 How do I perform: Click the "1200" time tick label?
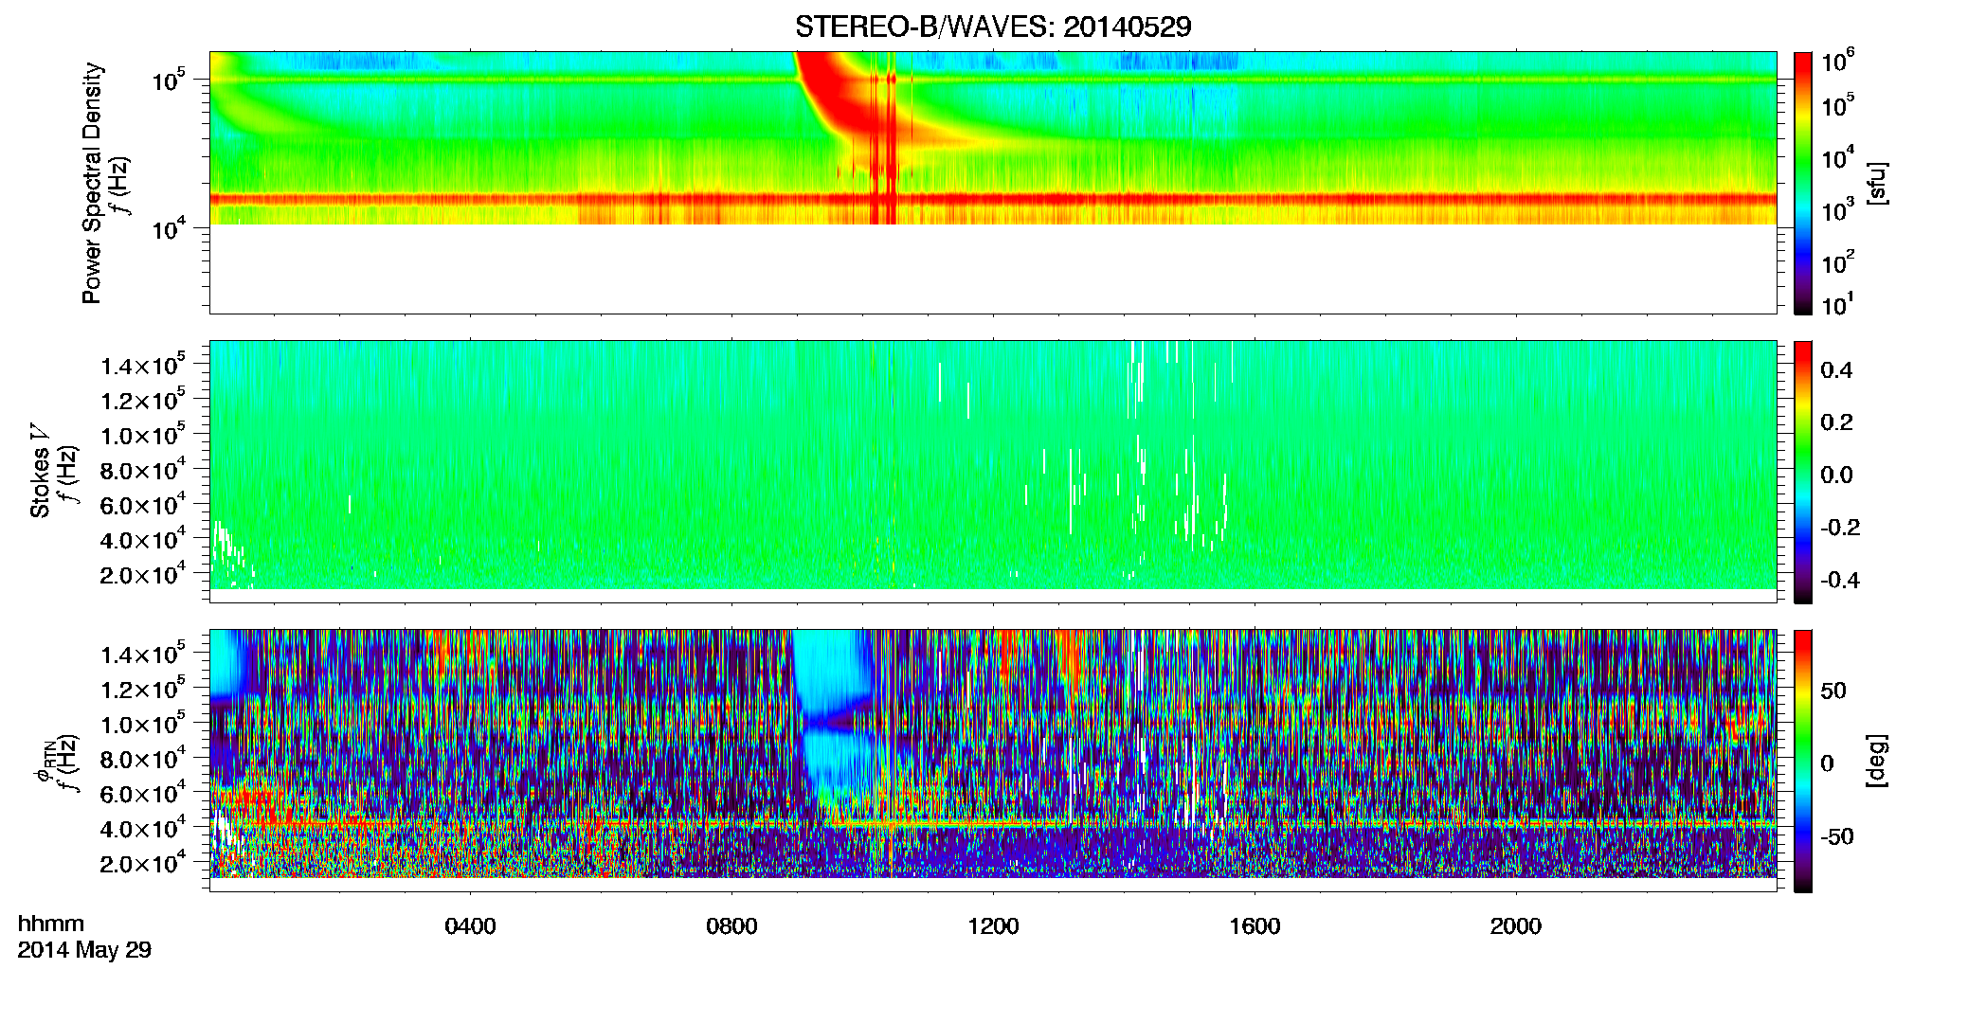tap(993, 926)
